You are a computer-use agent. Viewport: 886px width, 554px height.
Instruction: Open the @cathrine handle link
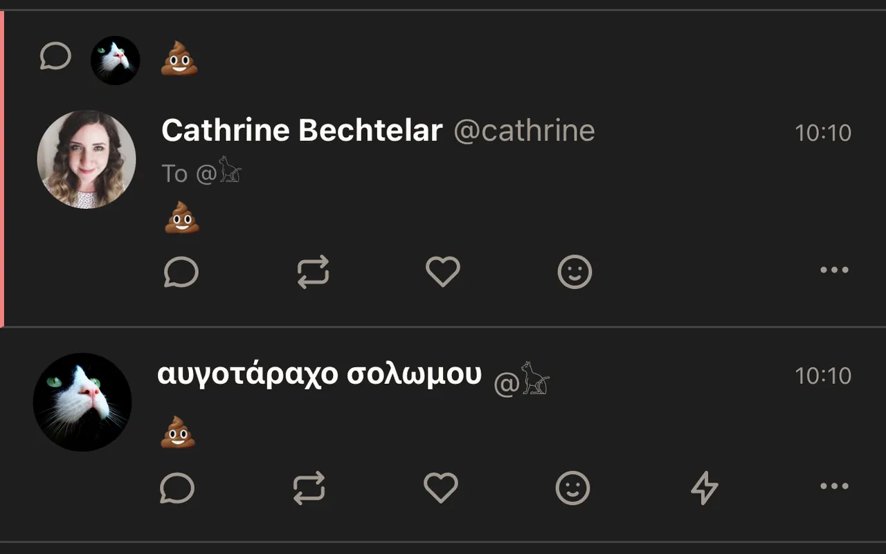pos(524,131)
